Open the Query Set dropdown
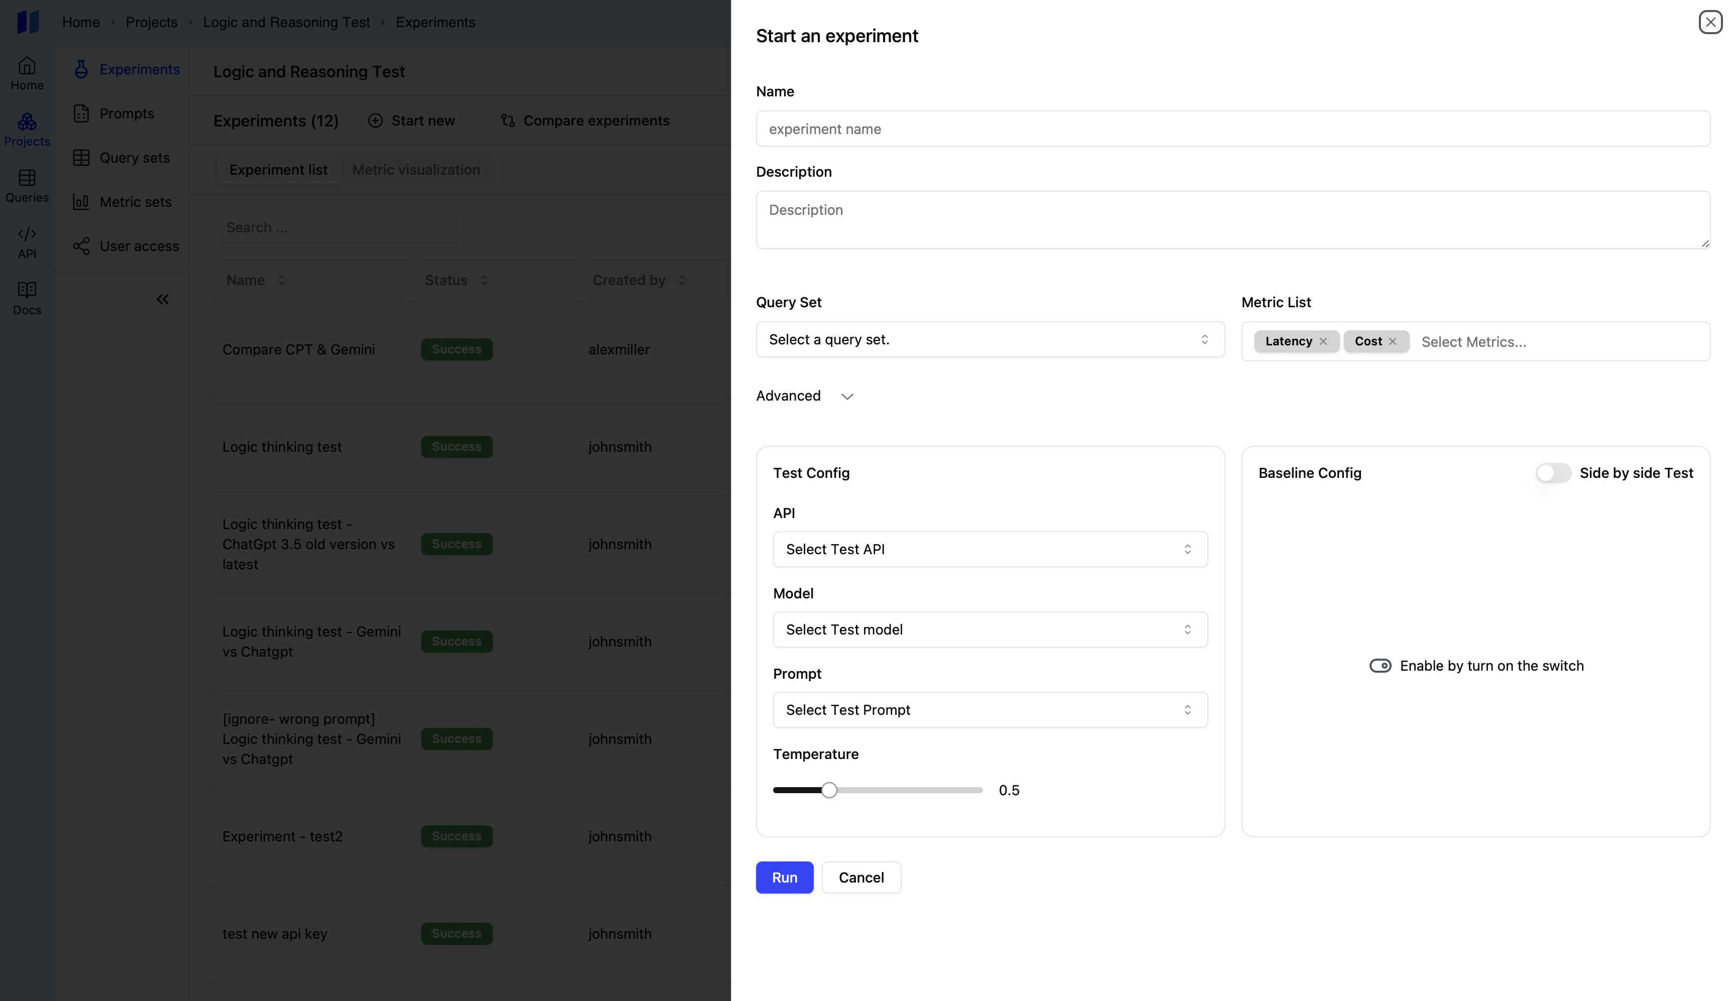This screenshot has width=1734, height=1001. 990,340
